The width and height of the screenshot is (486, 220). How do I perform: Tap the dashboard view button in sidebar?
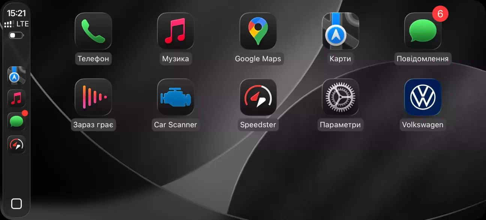(x=16, y=204)
